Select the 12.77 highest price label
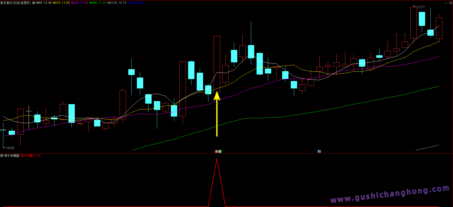Viewport: 453px width, 207px height. 421,7
